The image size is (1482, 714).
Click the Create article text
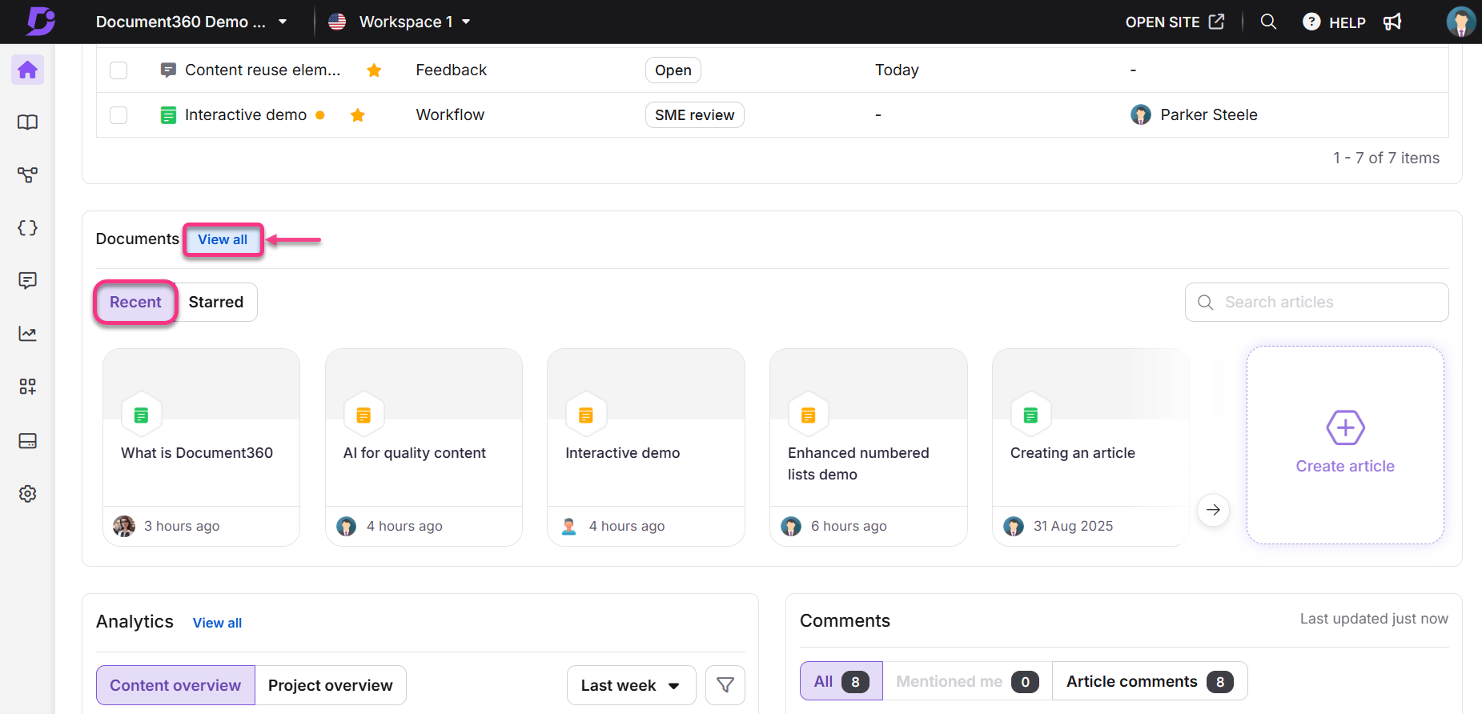click(1345, 466)
